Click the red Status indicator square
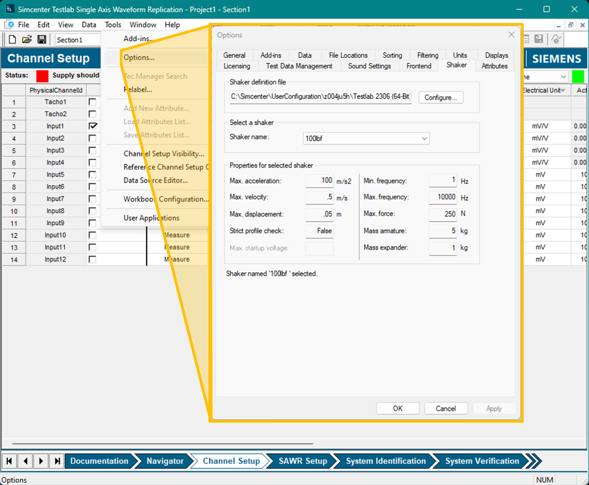The height and width of the screenshot is (485, 589). (42, 76)
